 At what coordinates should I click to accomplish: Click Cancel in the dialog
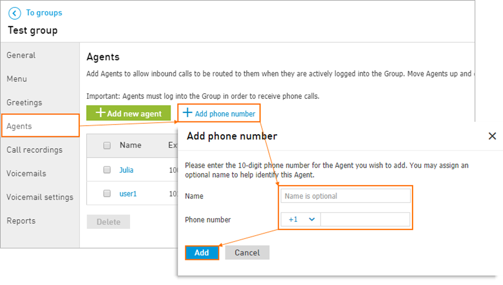pyautogui.click(x=247, y=252)
